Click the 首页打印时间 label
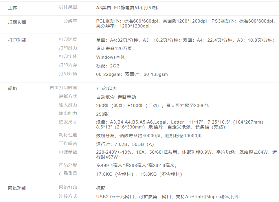The height and width of the screenshot is (202, 279). coord(63,88)
